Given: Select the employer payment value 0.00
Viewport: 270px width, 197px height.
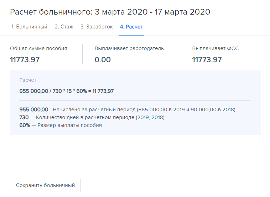Looking at the screenshot, I should tap(103, 60).
